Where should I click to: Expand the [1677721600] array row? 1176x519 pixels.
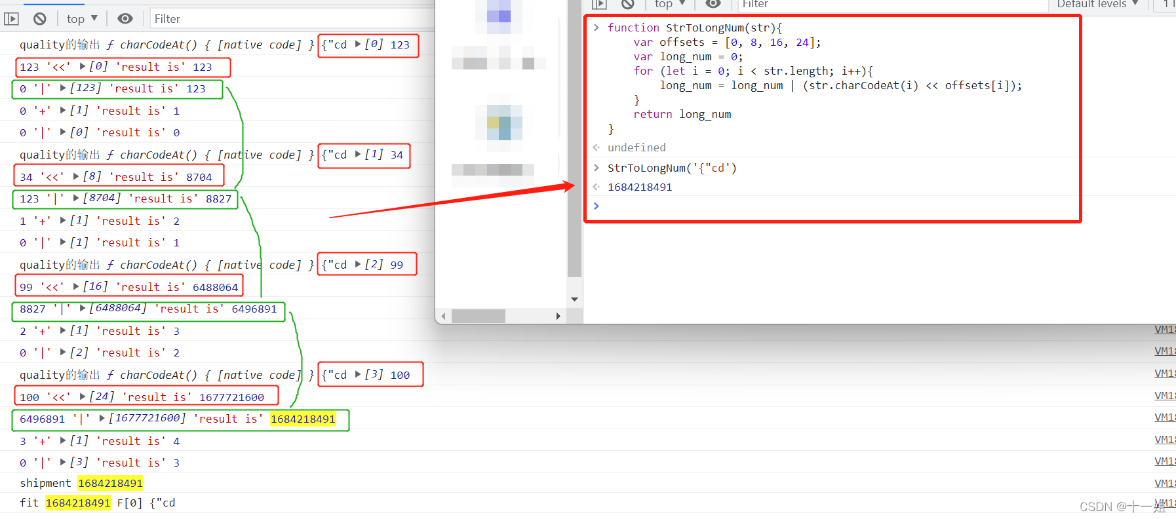coord(102,418)
